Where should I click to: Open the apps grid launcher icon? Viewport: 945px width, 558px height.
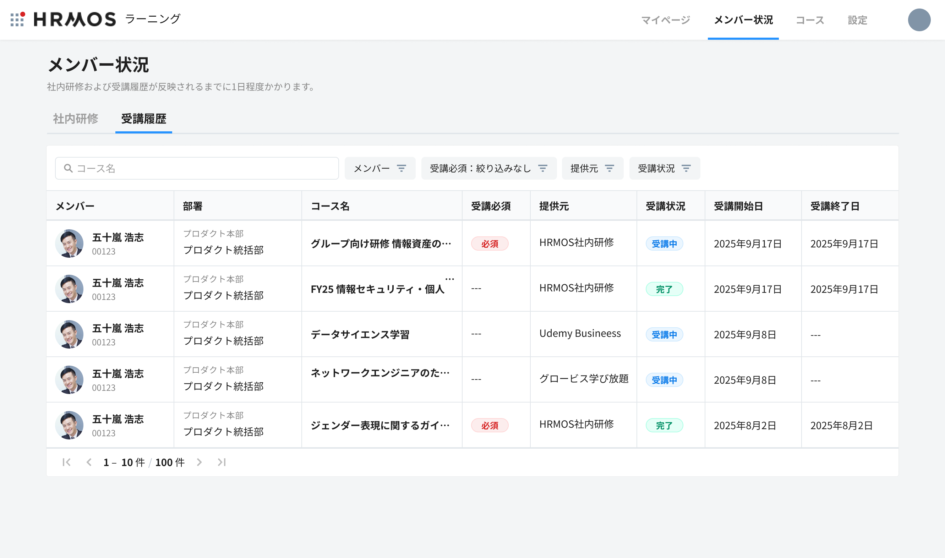pyautogui.click(x=17, y=20)
